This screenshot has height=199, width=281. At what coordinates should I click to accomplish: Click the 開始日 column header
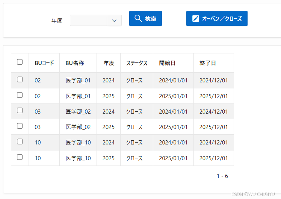click(x=173, y=63)
